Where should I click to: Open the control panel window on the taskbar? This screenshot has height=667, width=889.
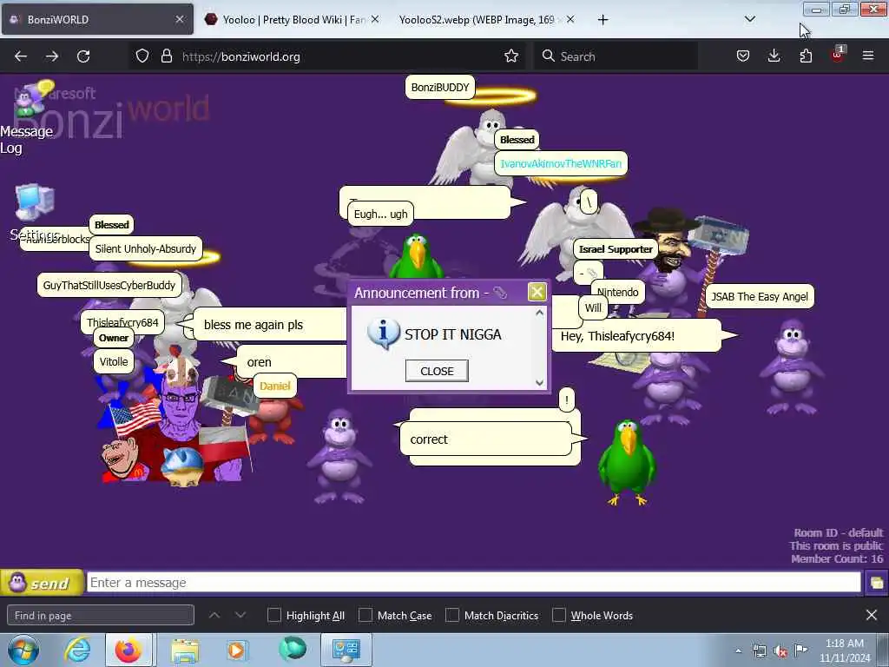tap(346, 650)
